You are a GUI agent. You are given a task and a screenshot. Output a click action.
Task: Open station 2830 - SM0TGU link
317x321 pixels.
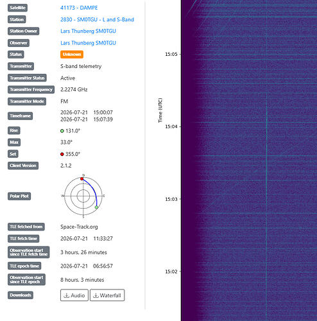click(97, 19)
